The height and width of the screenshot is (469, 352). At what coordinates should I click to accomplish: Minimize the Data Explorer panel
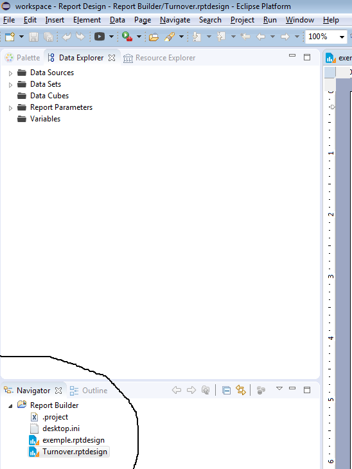pyautogui.click(x=292, y=56)
